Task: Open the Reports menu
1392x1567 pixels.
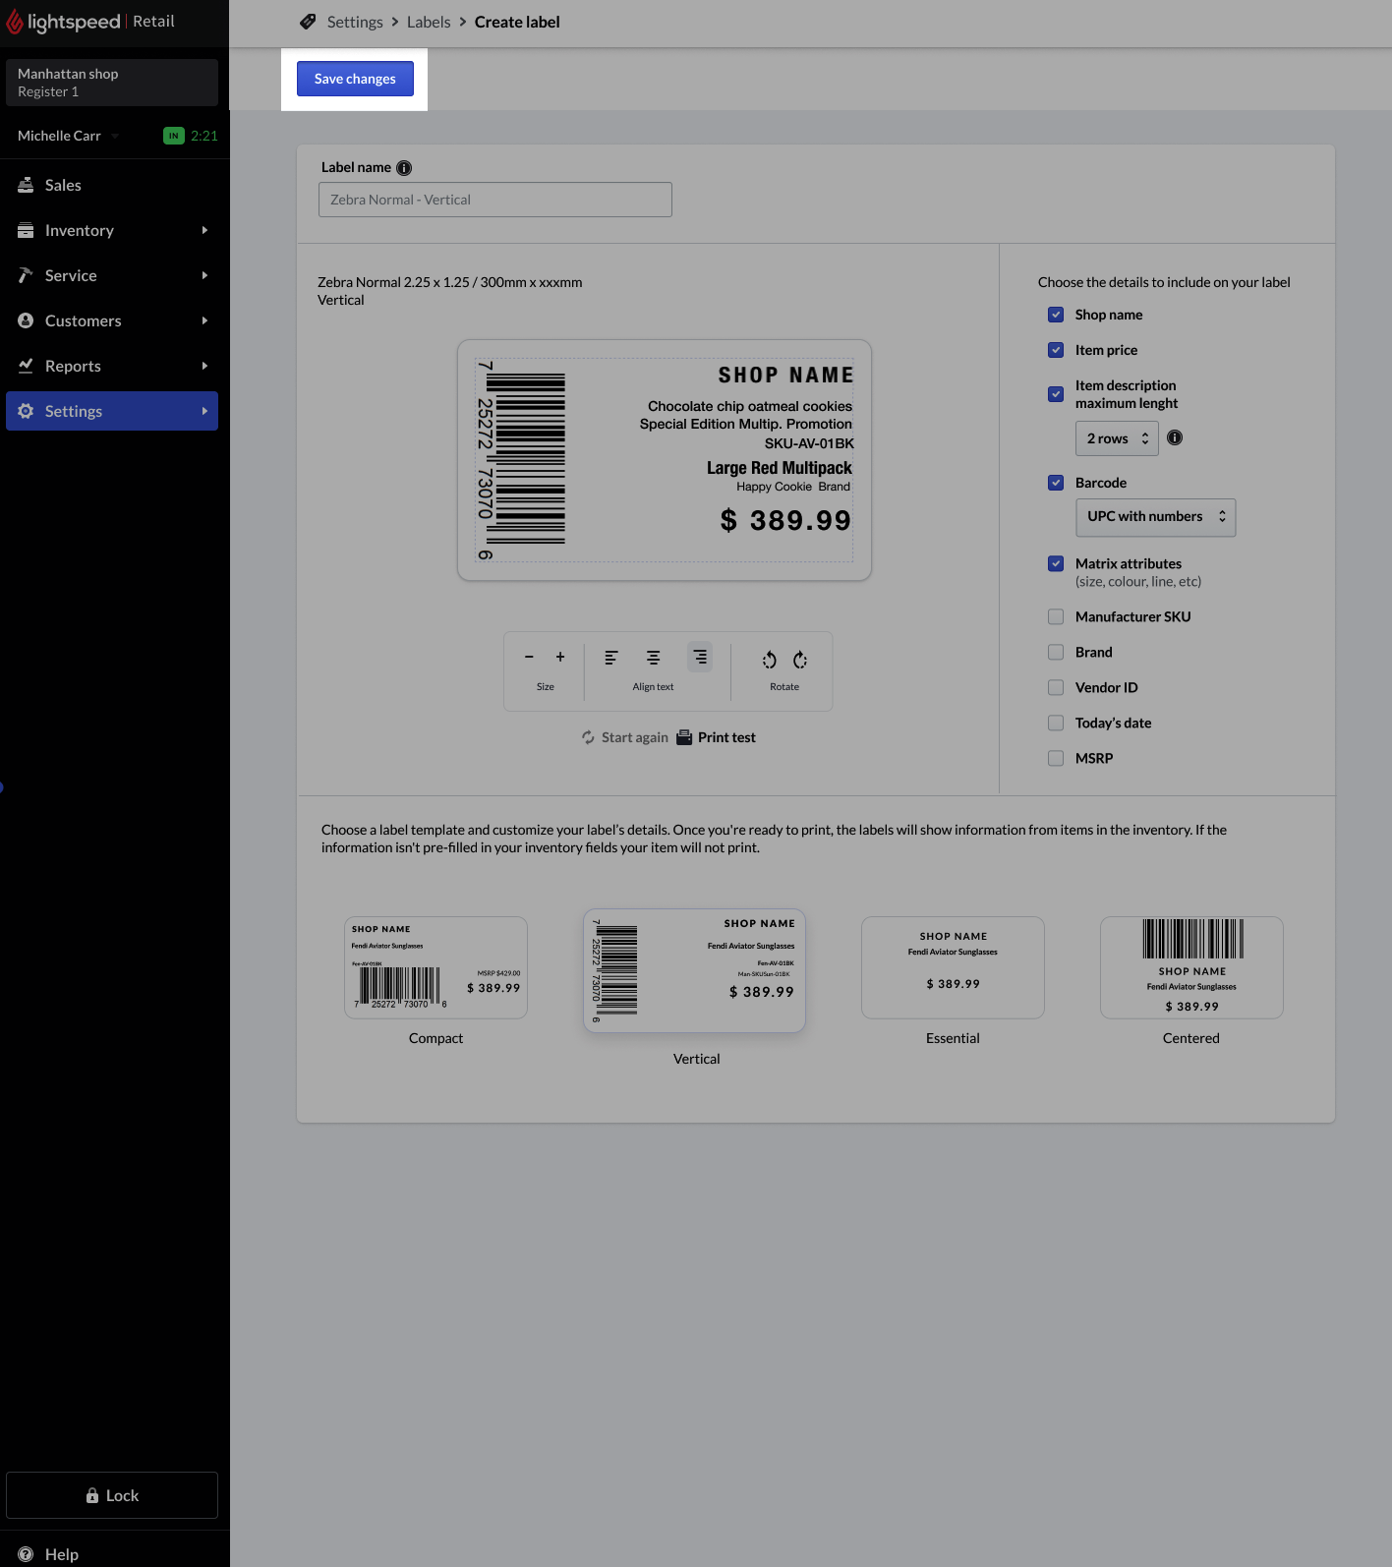Action: tap(112, 366)
